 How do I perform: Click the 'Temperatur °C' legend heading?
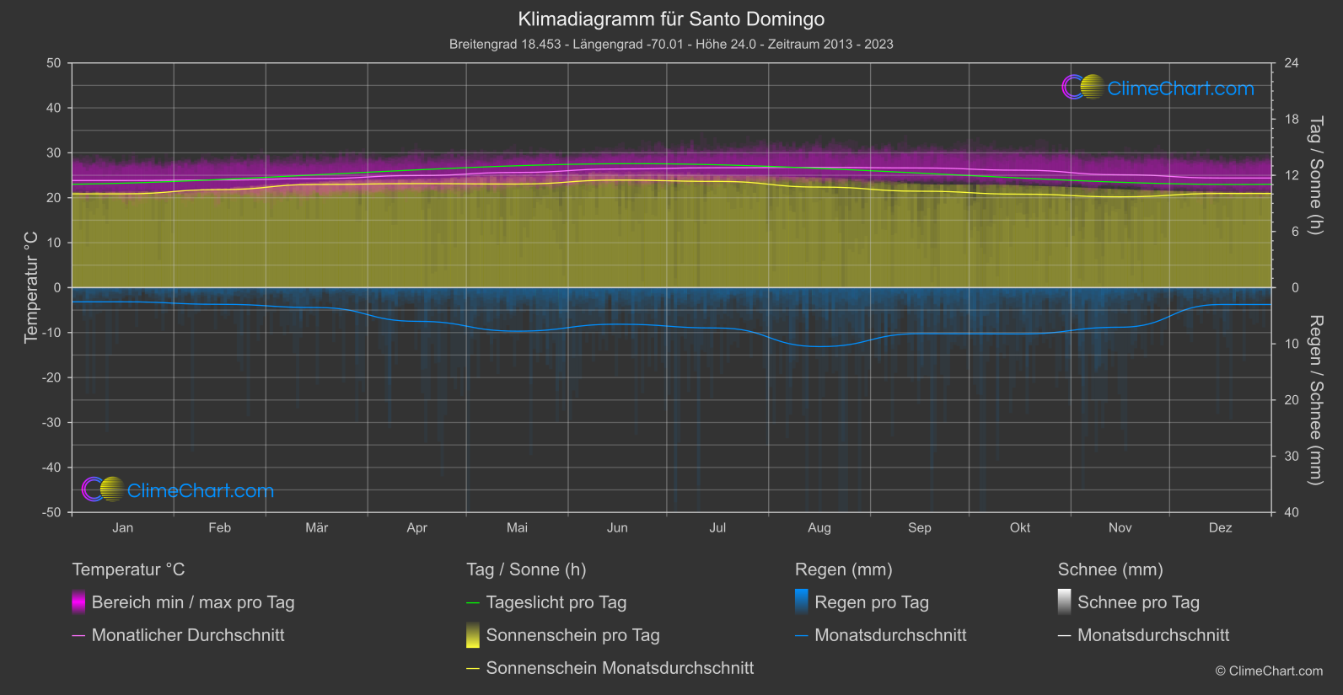[x=128, y=569]
